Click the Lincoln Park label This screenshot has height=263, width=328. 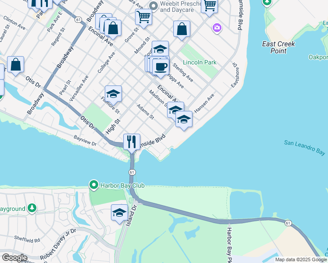(200, 62)
